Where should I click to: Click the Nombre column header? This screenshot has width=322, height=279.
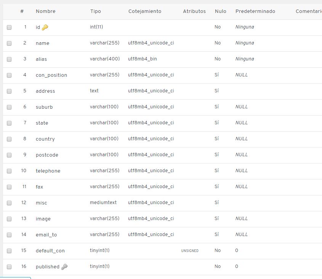click(45, 11)
